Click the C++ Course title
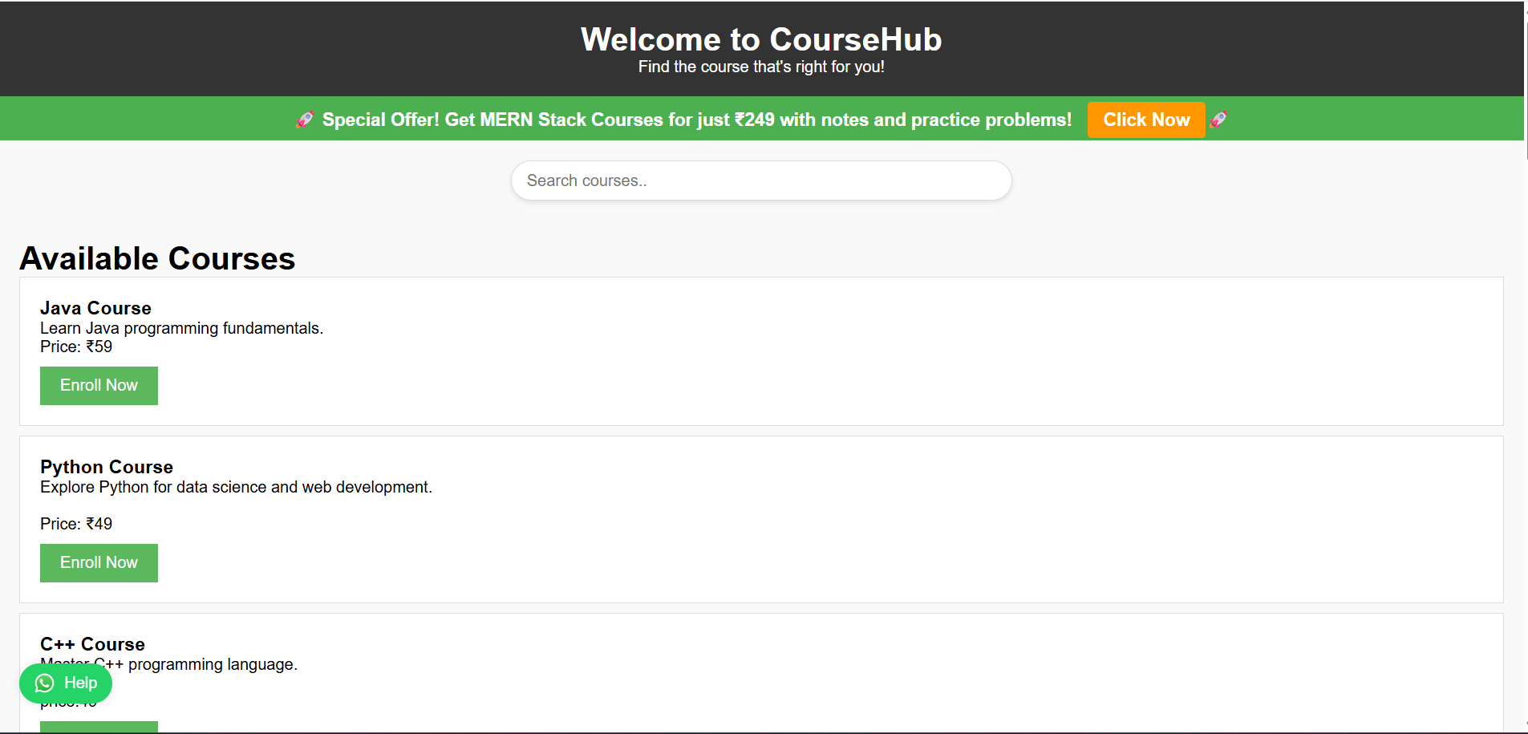 tap(92, 644)
